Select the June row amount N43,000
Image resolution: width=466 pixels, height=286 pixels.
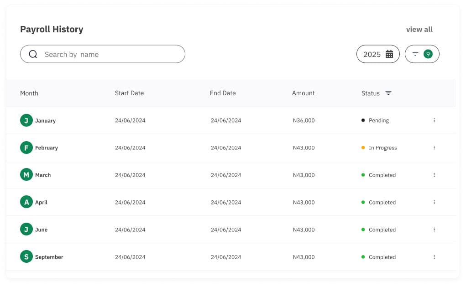click(x=303, y=230)
